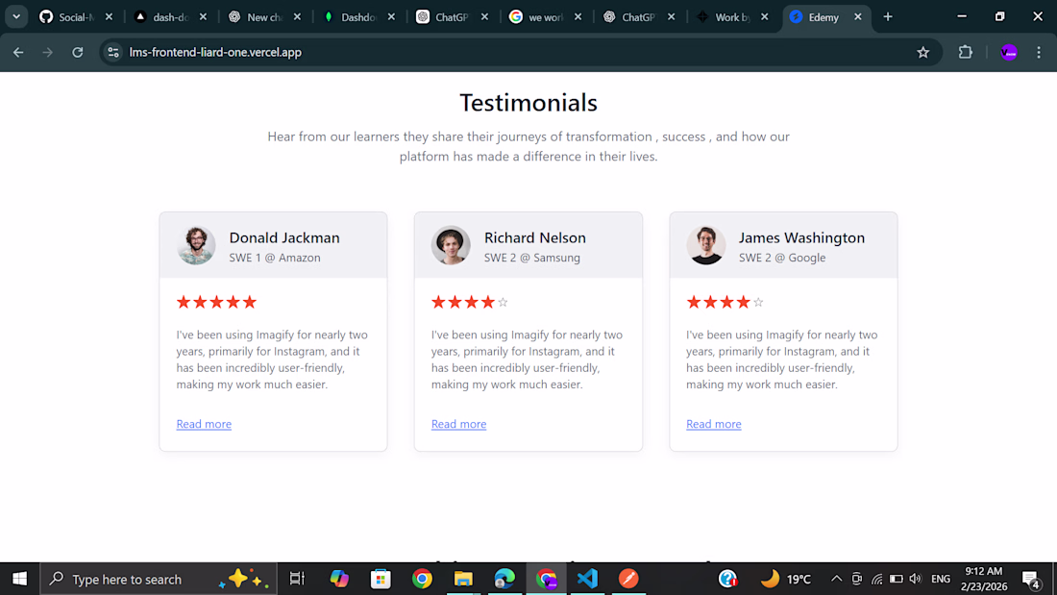Launch Copilot from the taskbar

click(339, 579)
